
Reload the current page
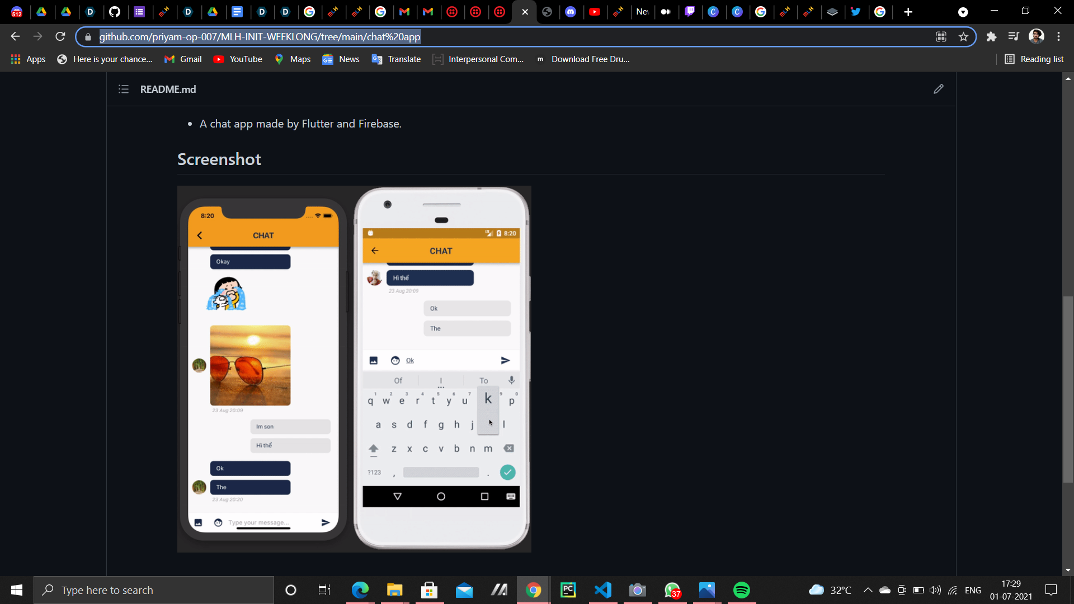(x=60, y=37)
